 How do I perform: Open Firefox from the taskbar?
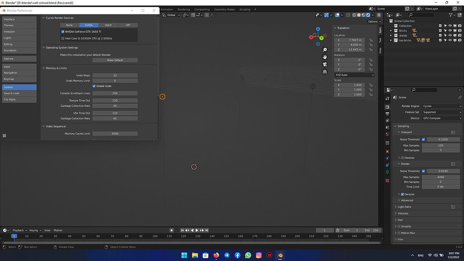[216, 255]
